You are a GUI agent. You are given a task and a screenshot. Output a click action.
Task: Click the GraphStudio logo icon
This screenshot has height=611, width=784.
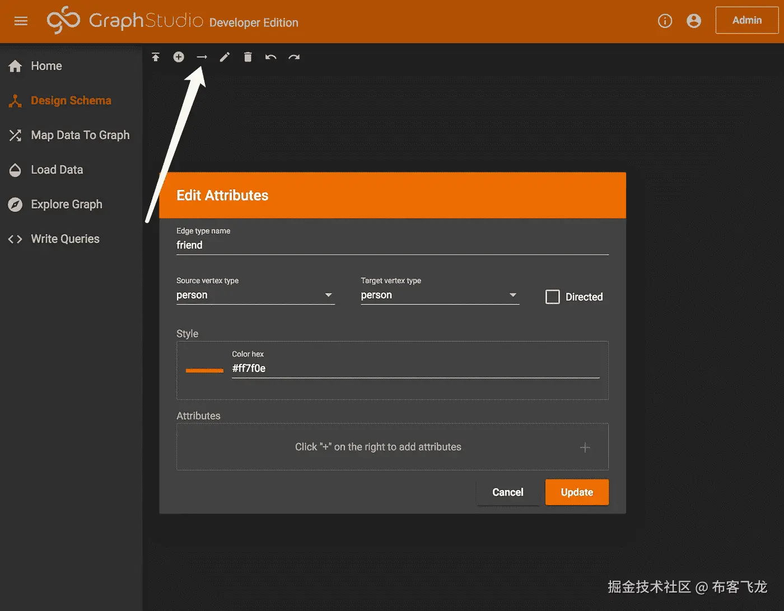(63, 20)
